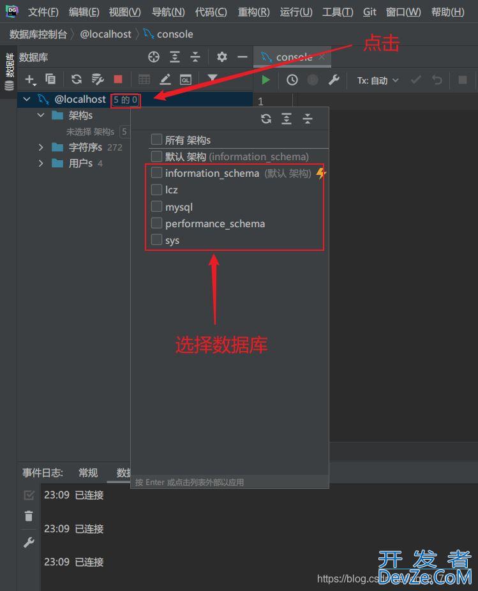Open the 重构(R) menu
Screen dimensions: 478x591
(x=254, y=12)
